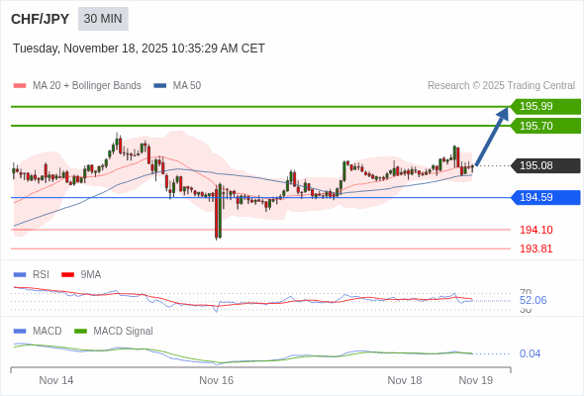The height and width of the screenshot is (396, 584).
Task: Click the RSI legend label
Action: tap(41, 275)
